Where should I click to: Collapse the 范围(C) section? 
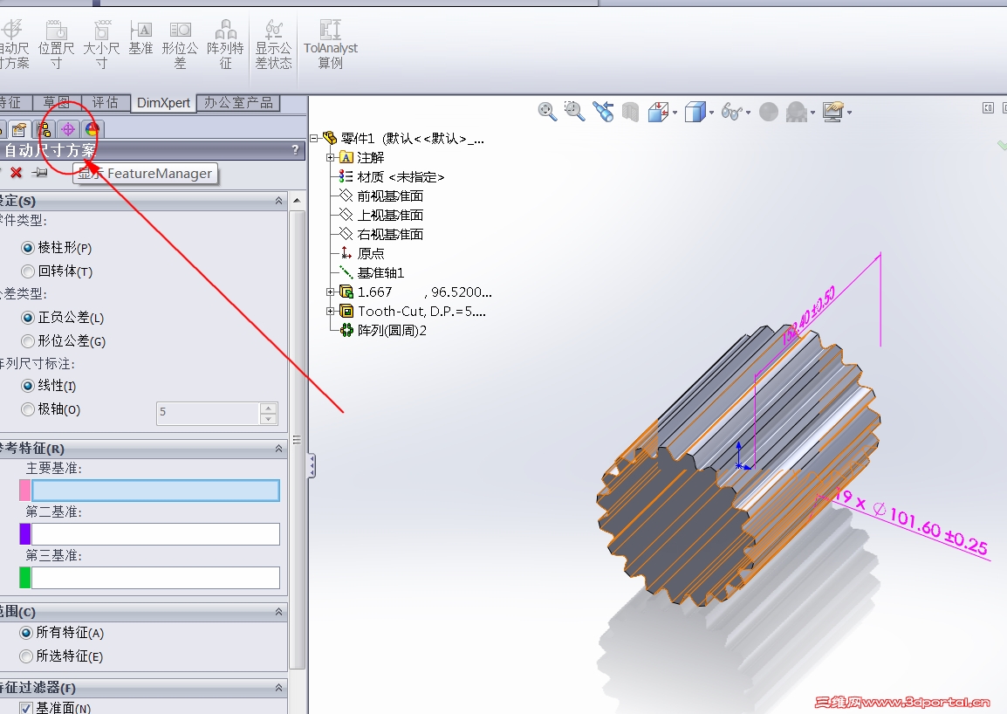(278, 612)
